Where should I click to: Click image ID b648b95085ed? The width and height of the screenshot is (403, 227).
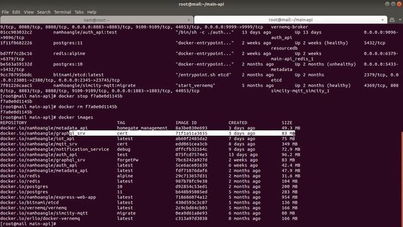(191, 192)
